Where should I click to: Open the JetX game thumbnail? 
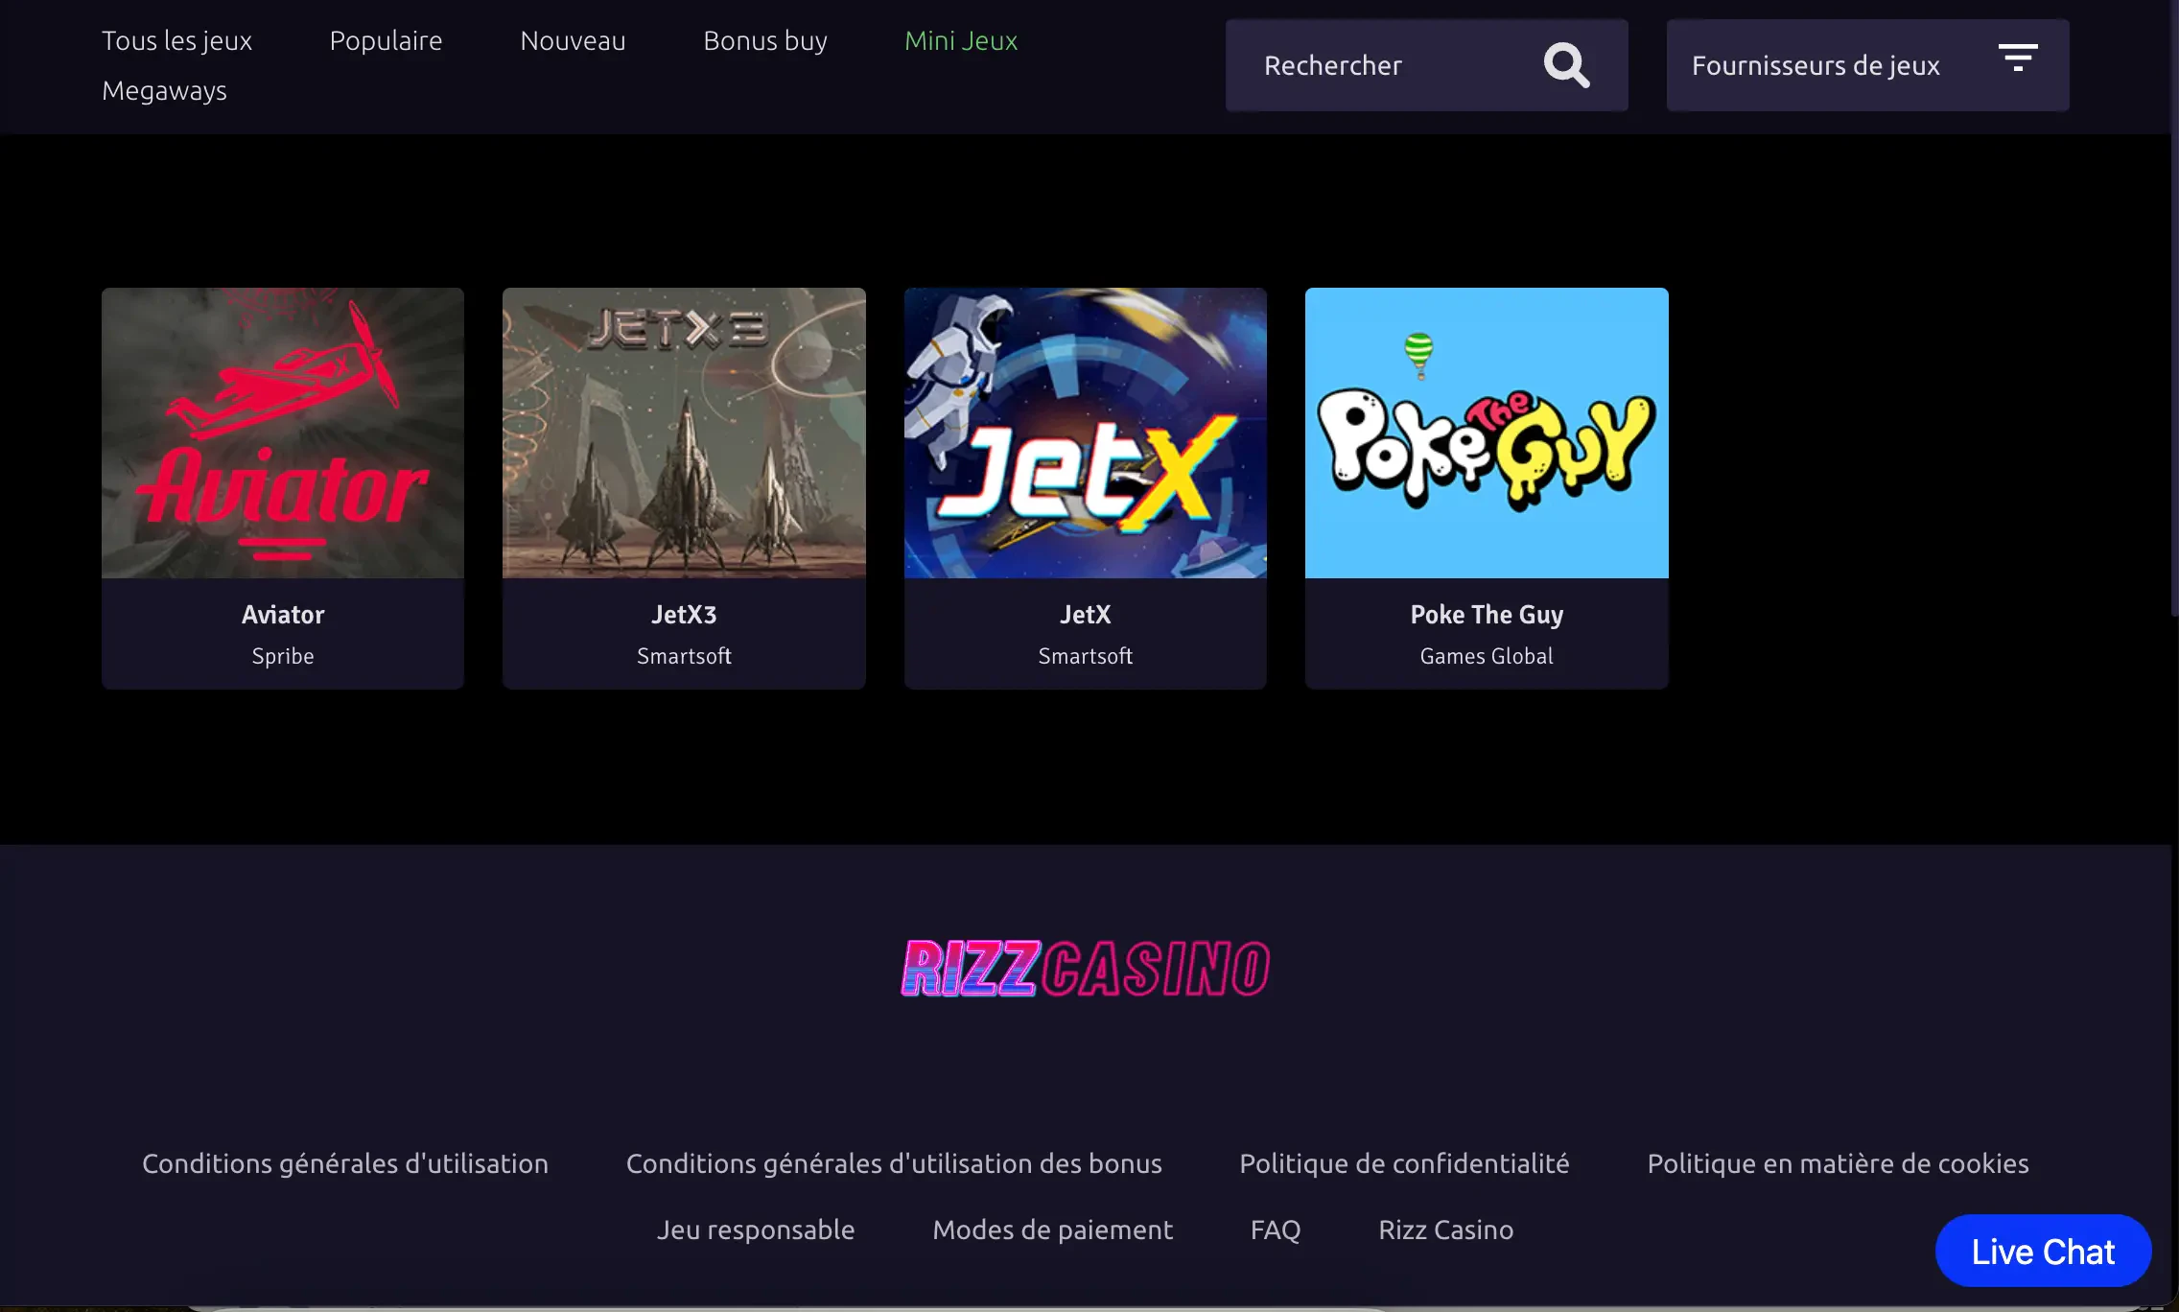click(1085, 433)
